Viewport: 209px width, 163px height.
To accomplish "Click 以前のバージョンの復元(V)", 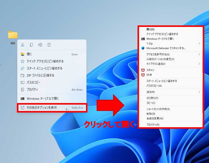I will (160, 59).
